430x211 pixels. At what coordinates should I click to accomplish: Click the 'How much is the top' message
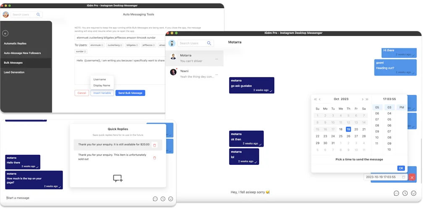[x=34, y=180]
